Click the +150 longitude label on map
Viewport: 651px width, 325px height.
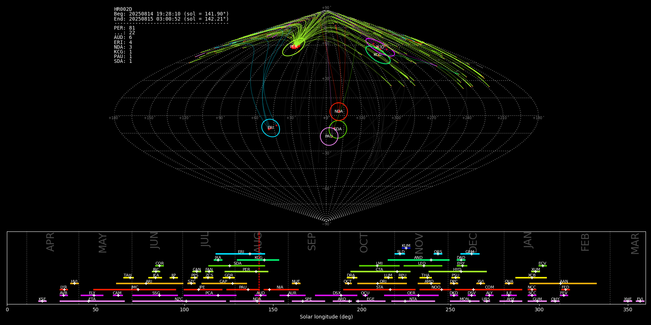(x=149, y=118)
